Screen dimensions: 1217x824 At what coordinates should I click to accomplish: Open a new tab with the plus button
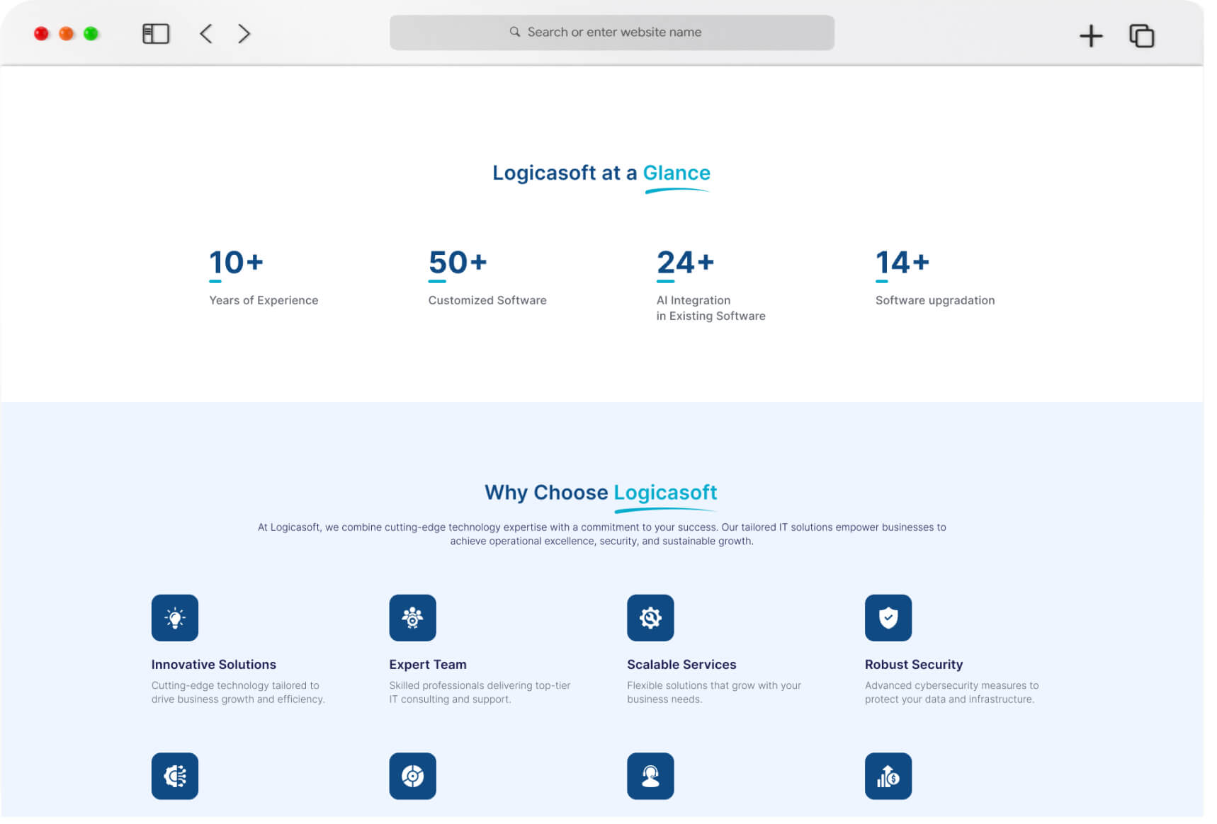coord(1091,35)
